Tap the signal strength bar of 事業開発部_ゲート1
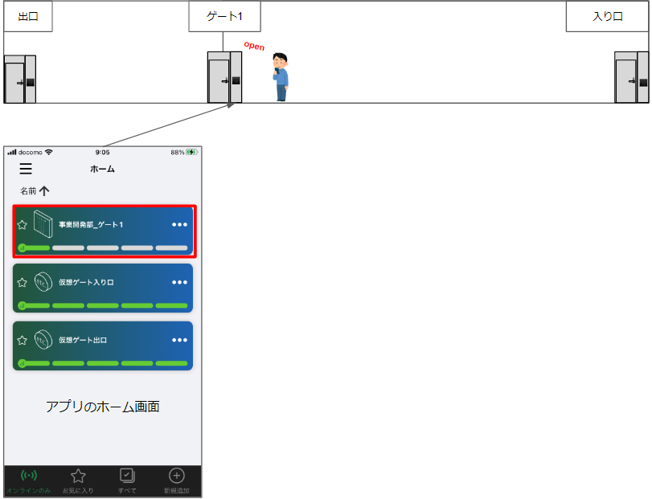The width and height of the screenshot is (652, 499). [x=103, y=248]
